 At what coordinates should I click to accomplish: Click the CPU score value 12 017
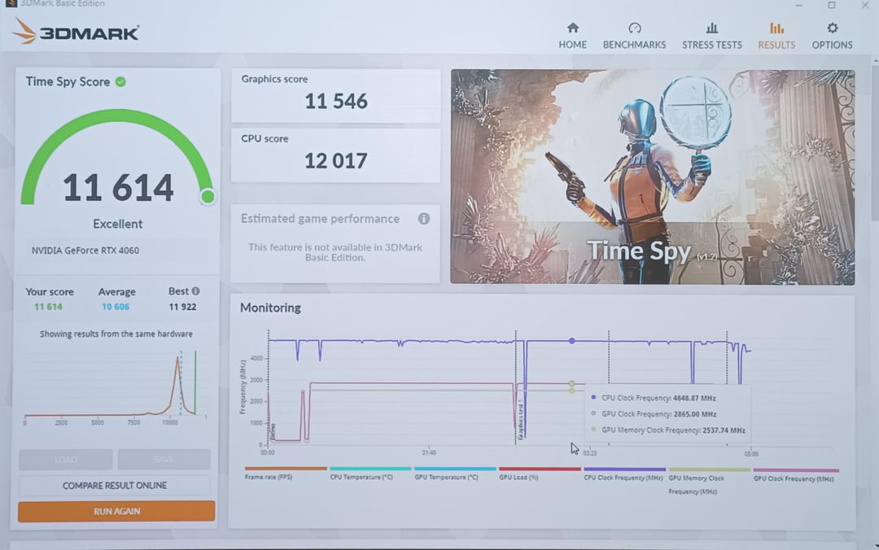pyautogui.click(x=336, y=161)
